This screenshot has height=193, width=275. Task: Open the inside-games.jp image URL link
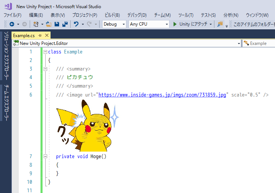162,95
